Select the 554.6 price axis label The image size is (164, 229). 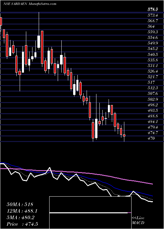click(153, 38)
